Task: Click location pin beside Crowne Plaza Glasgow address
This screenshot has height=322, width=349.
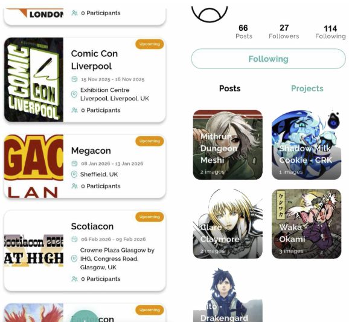Action: tap(74, 259)
